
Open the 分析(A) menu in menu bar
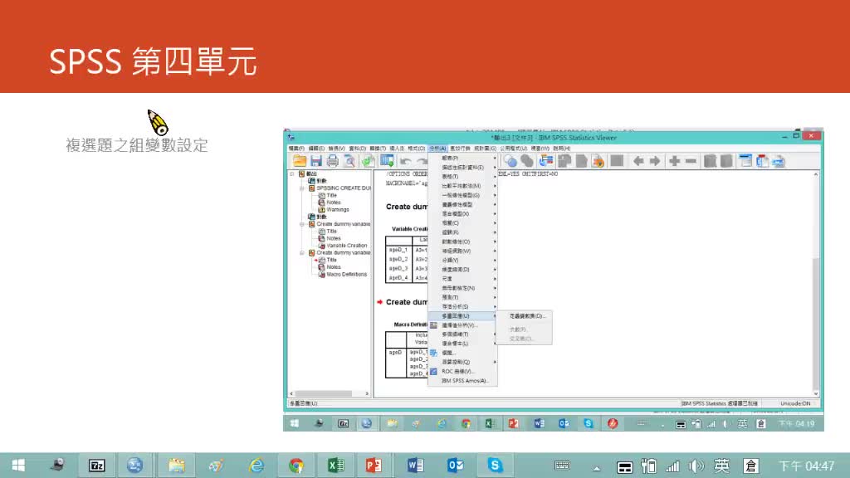(437, 148)
